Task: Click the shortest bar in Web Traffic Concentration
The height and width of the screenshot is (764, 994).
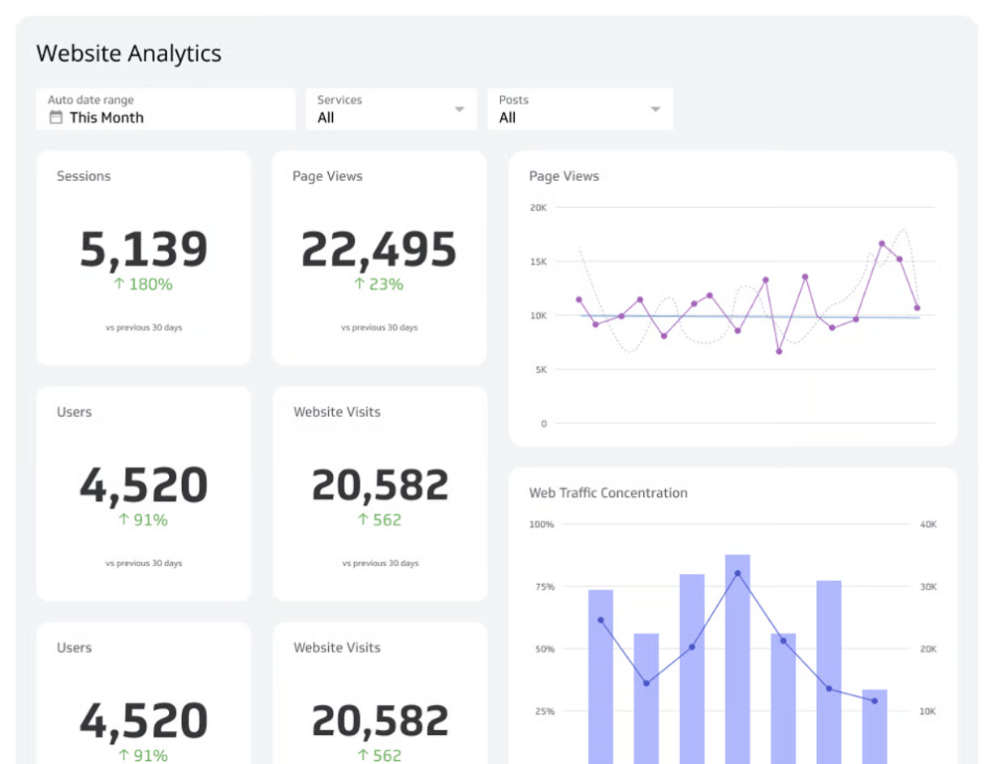Action: pyautogui.click(x=875, y=726)
